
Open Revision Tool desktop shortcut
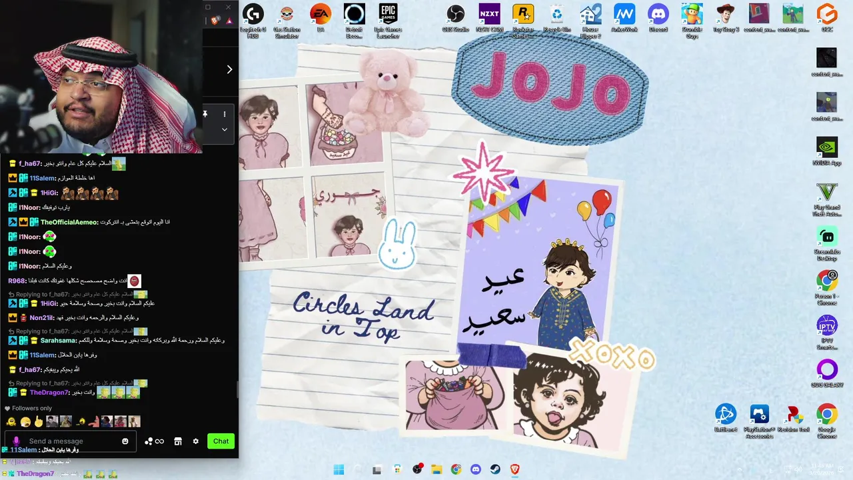(x=793, y=418)
